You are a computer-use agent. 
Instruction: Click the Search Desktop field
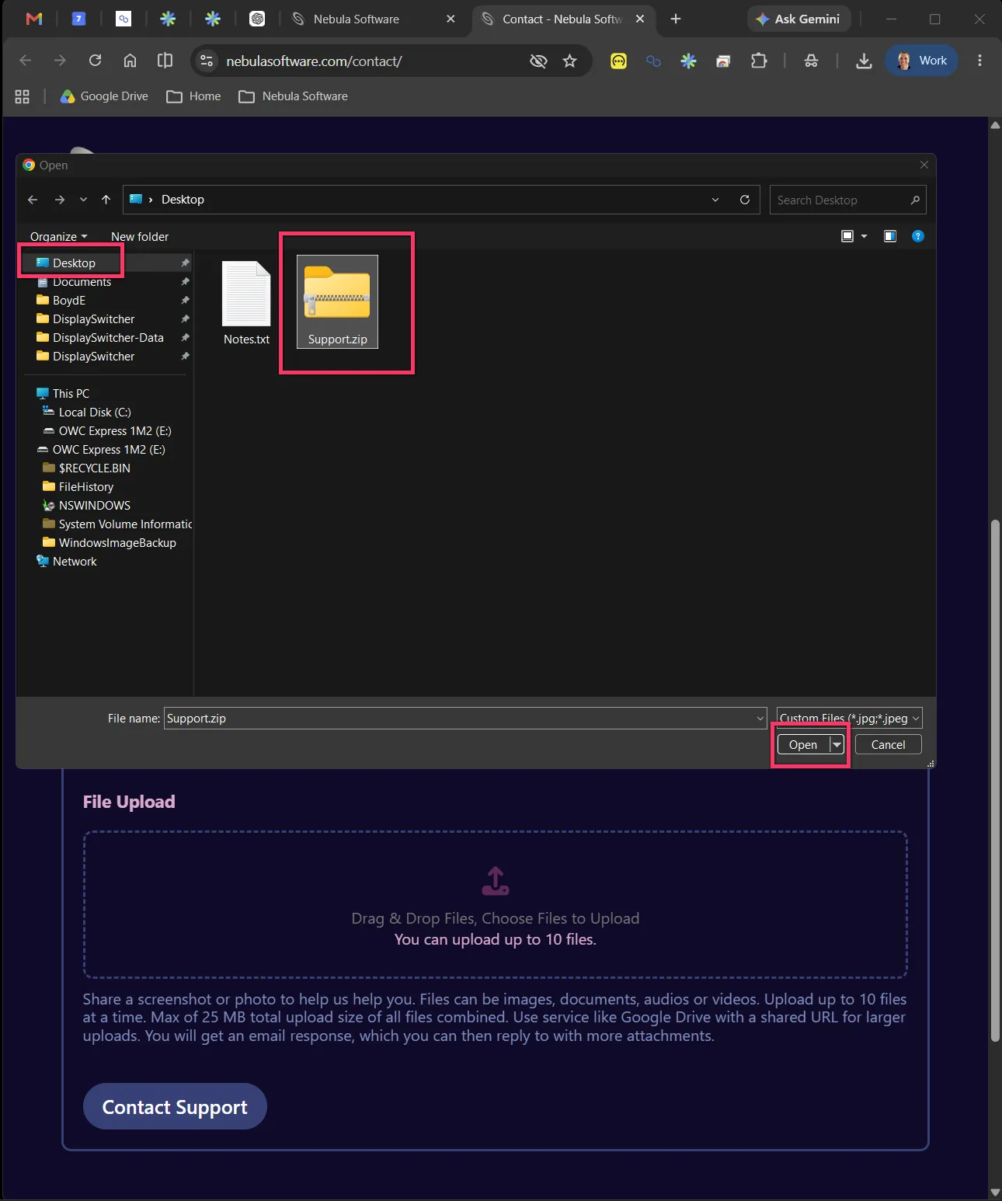(x=847, y=200)
